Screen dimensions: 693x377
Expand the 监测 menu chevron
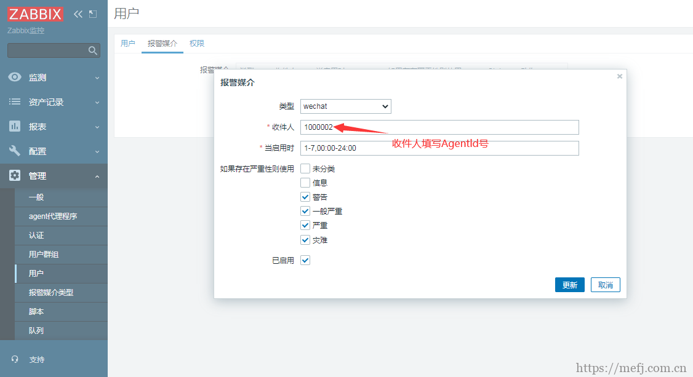pyautogui.click(x=97, y=78)
